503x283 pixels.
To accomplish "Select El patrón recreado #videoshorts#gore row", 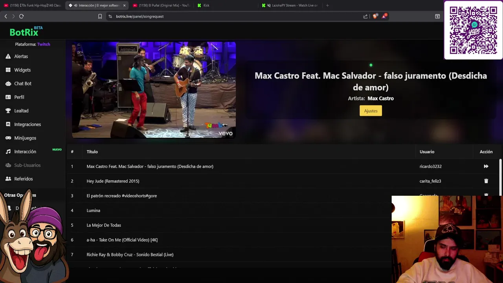I will tap(283, 196).
